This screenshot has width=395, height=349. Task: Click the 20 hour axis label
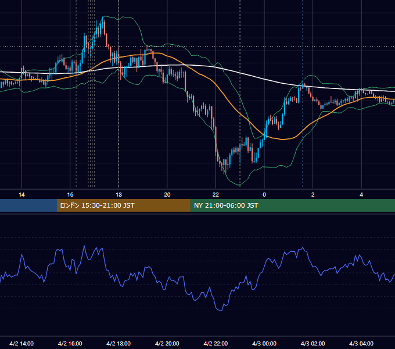pyautogui.click(x=167, y=195)
